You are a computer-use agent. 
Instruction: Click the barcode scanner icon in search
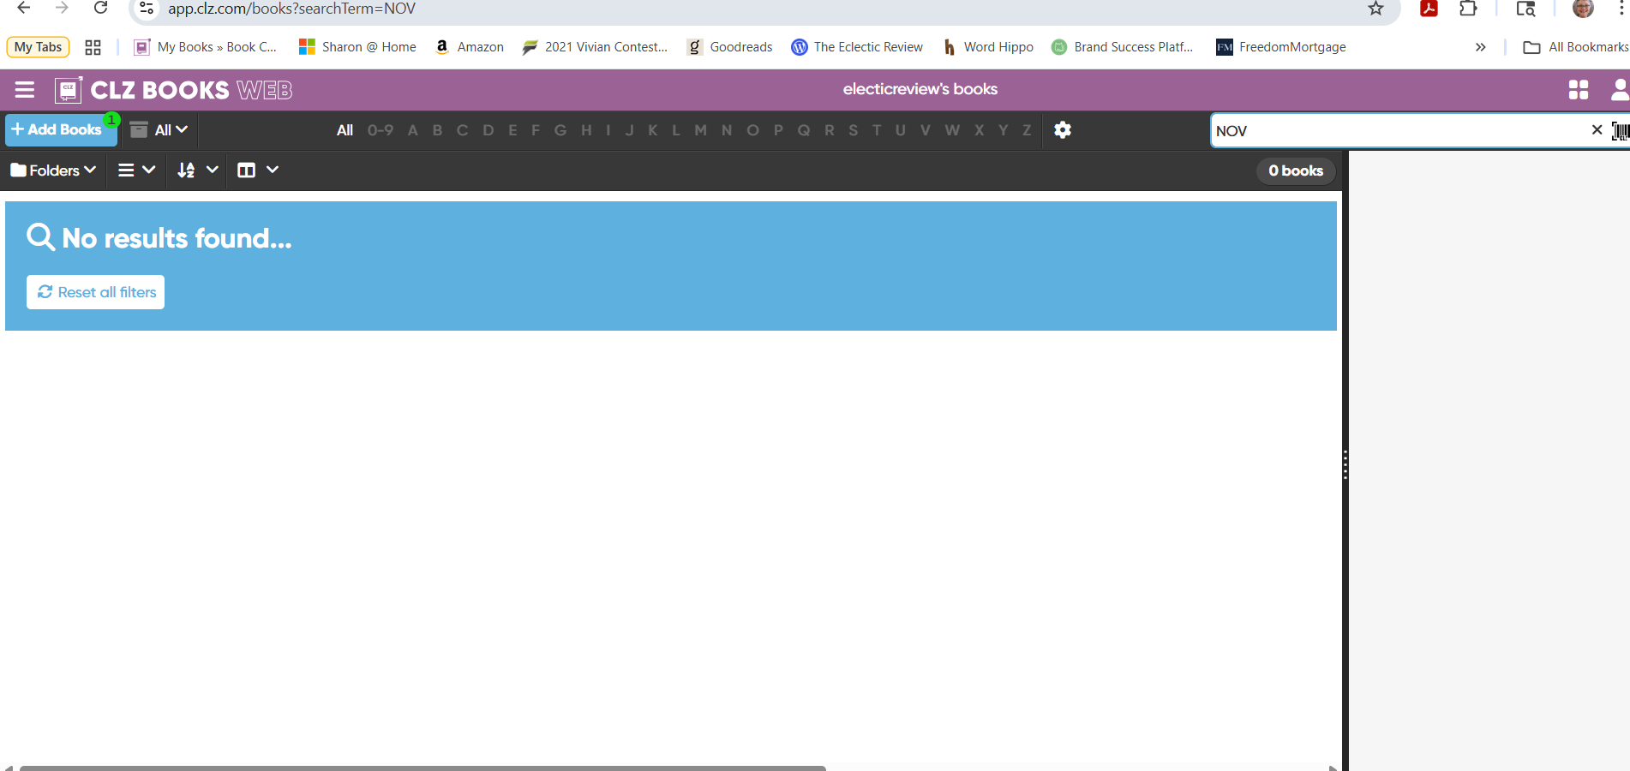pos(1620,131)
